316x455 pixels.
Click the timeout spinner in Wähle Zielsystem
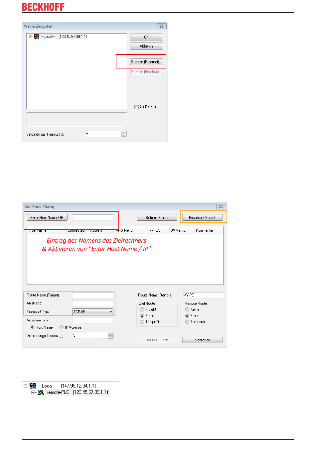pyautogui.click(x=124, y=134)
